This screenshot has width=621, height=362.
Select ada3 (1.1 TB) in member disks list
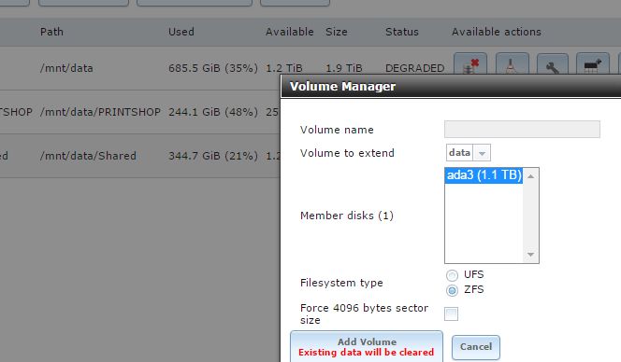pyautogui.click(x=484, y=175)
